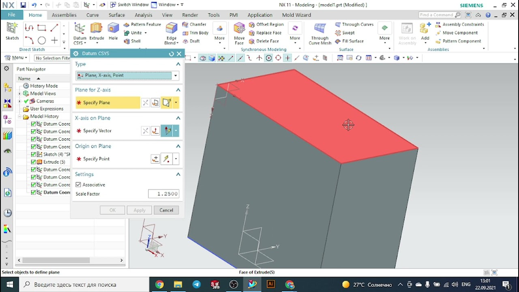Click the Delete Face command
Image resolution: width=519 pixels, height=292 pixels.
click(x=264, y=41)
